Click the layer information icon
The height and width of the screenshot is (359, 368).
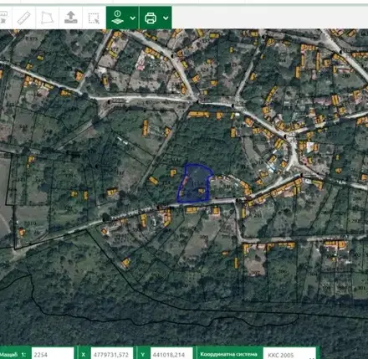pos(118,18)
